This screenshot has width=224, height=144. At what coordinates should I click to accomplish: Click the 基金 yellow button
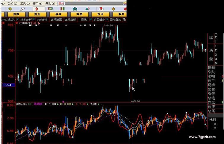click(x=37, y=14)
